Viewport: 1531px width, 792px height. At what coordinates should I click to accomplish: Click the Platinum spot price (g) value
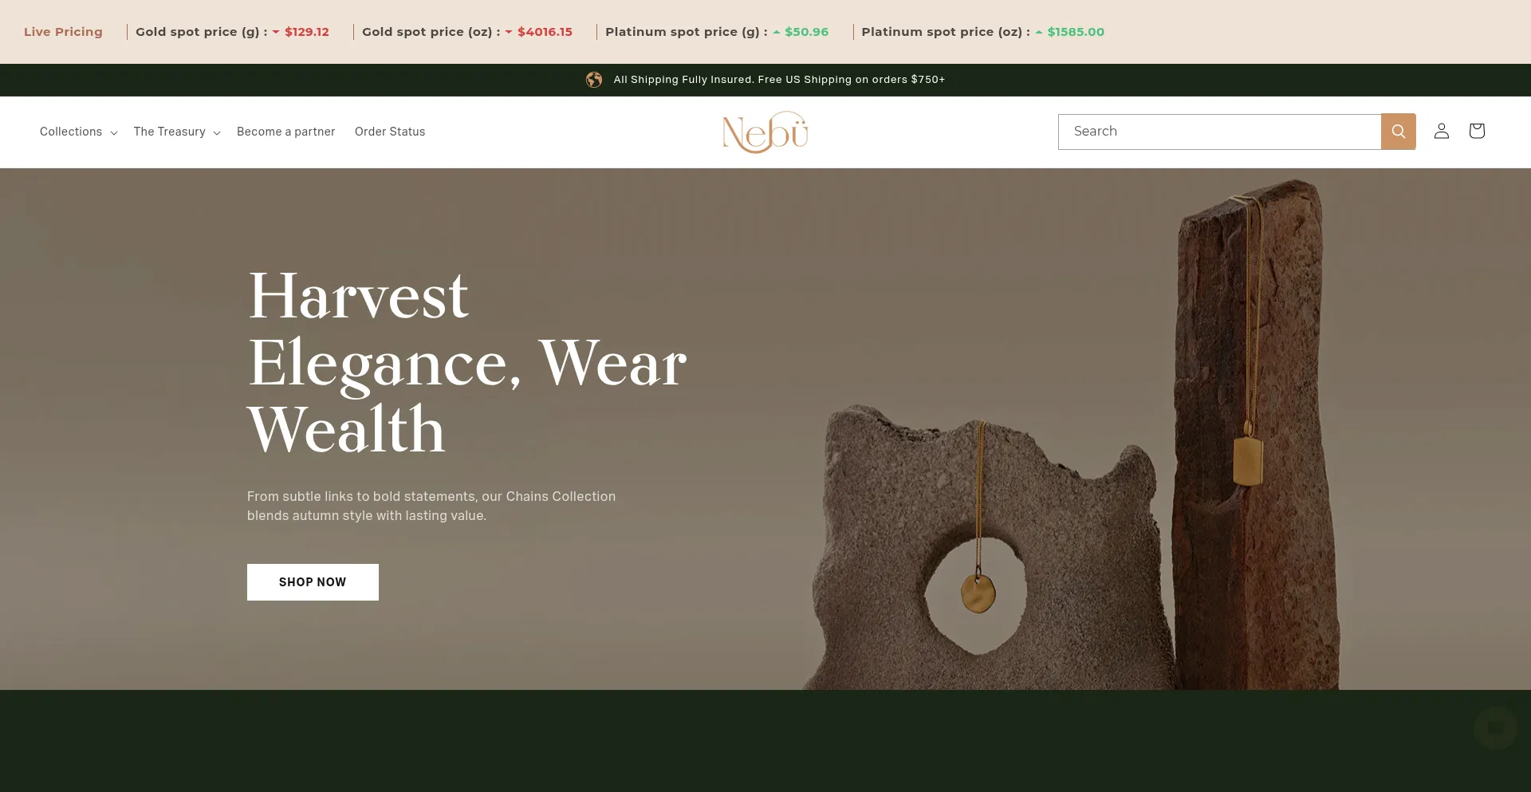(x=806, y=32)
